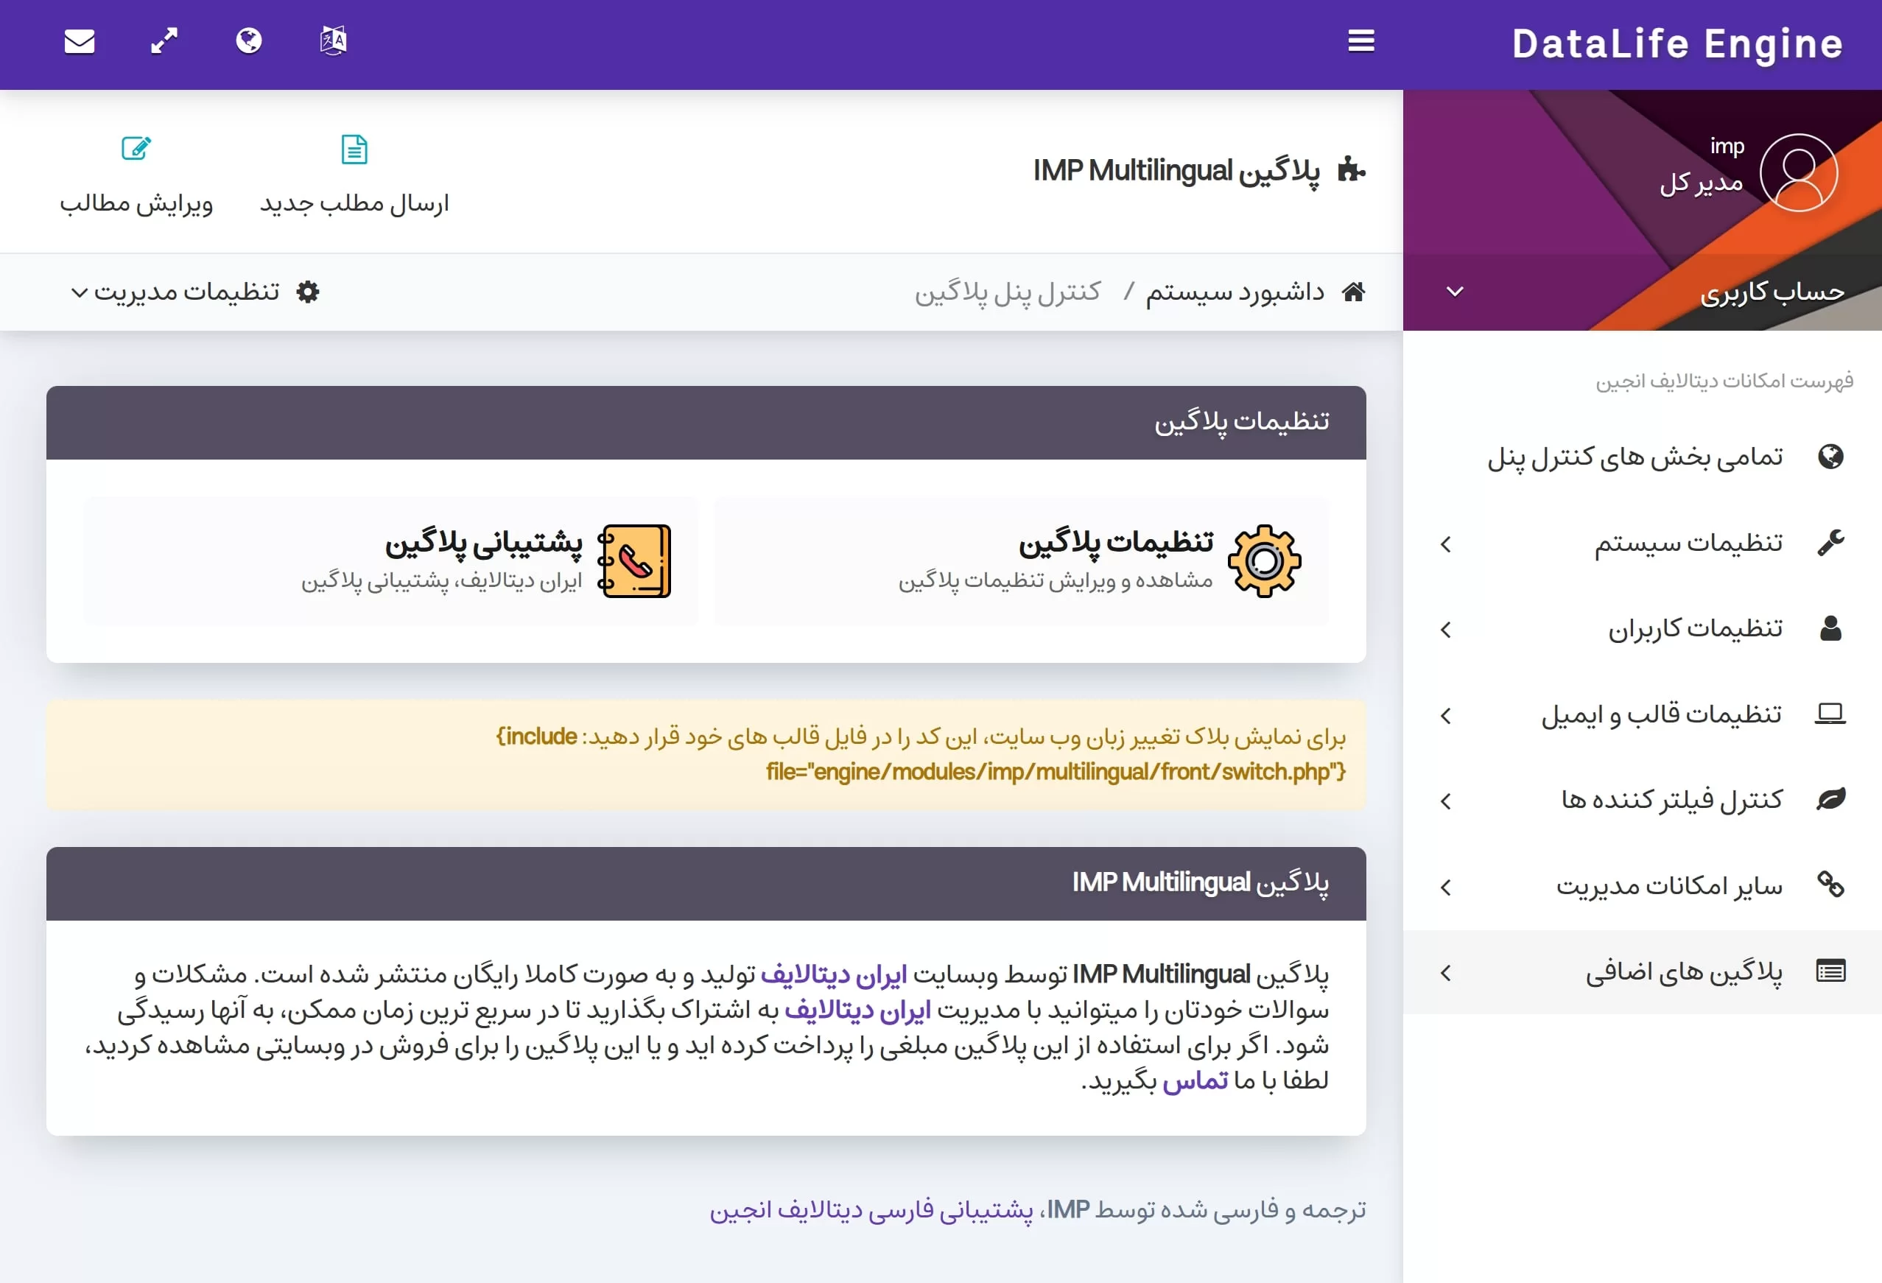Screen dimensions: 1882x1283
Task: Click the user avatar profile picture
Action: pyautogui.click(x=1798, y=172)
